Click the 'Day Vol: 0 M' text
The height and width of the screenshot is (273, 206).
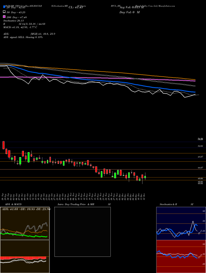coord(129,12)
